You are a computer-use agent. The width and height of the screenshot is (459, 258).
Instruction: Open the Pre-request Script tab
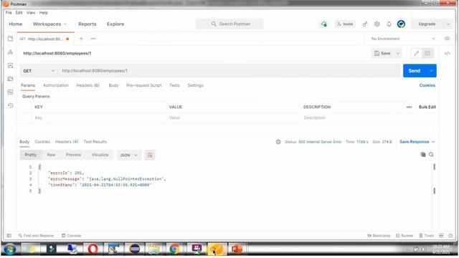click(x=143, y=85)
